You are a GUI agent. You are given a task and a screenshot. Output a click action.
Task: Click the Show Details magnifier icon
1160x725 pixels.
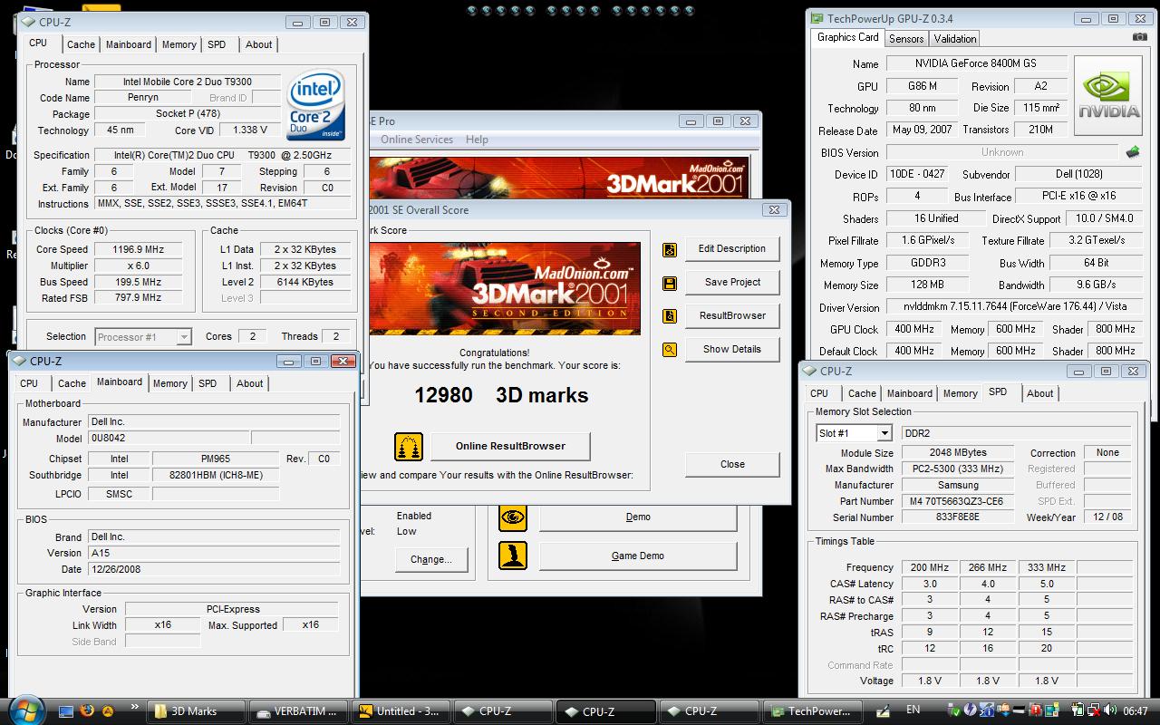tap(670, 350)
